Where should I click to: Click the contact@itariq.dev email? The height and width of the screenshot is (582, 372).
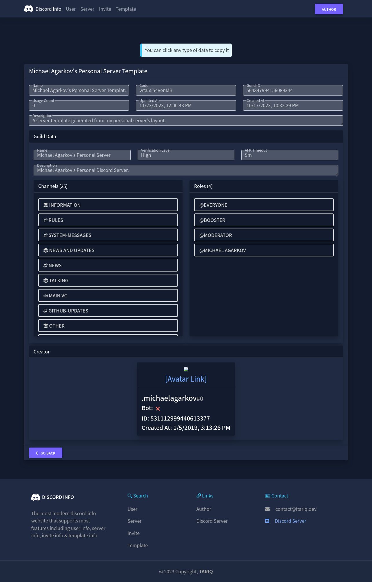pos(296,509)
